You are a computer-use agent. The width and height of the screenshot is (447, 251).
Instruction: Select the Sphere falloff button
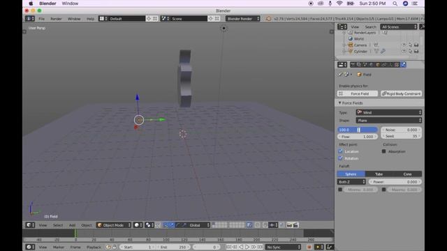[351, 174]
